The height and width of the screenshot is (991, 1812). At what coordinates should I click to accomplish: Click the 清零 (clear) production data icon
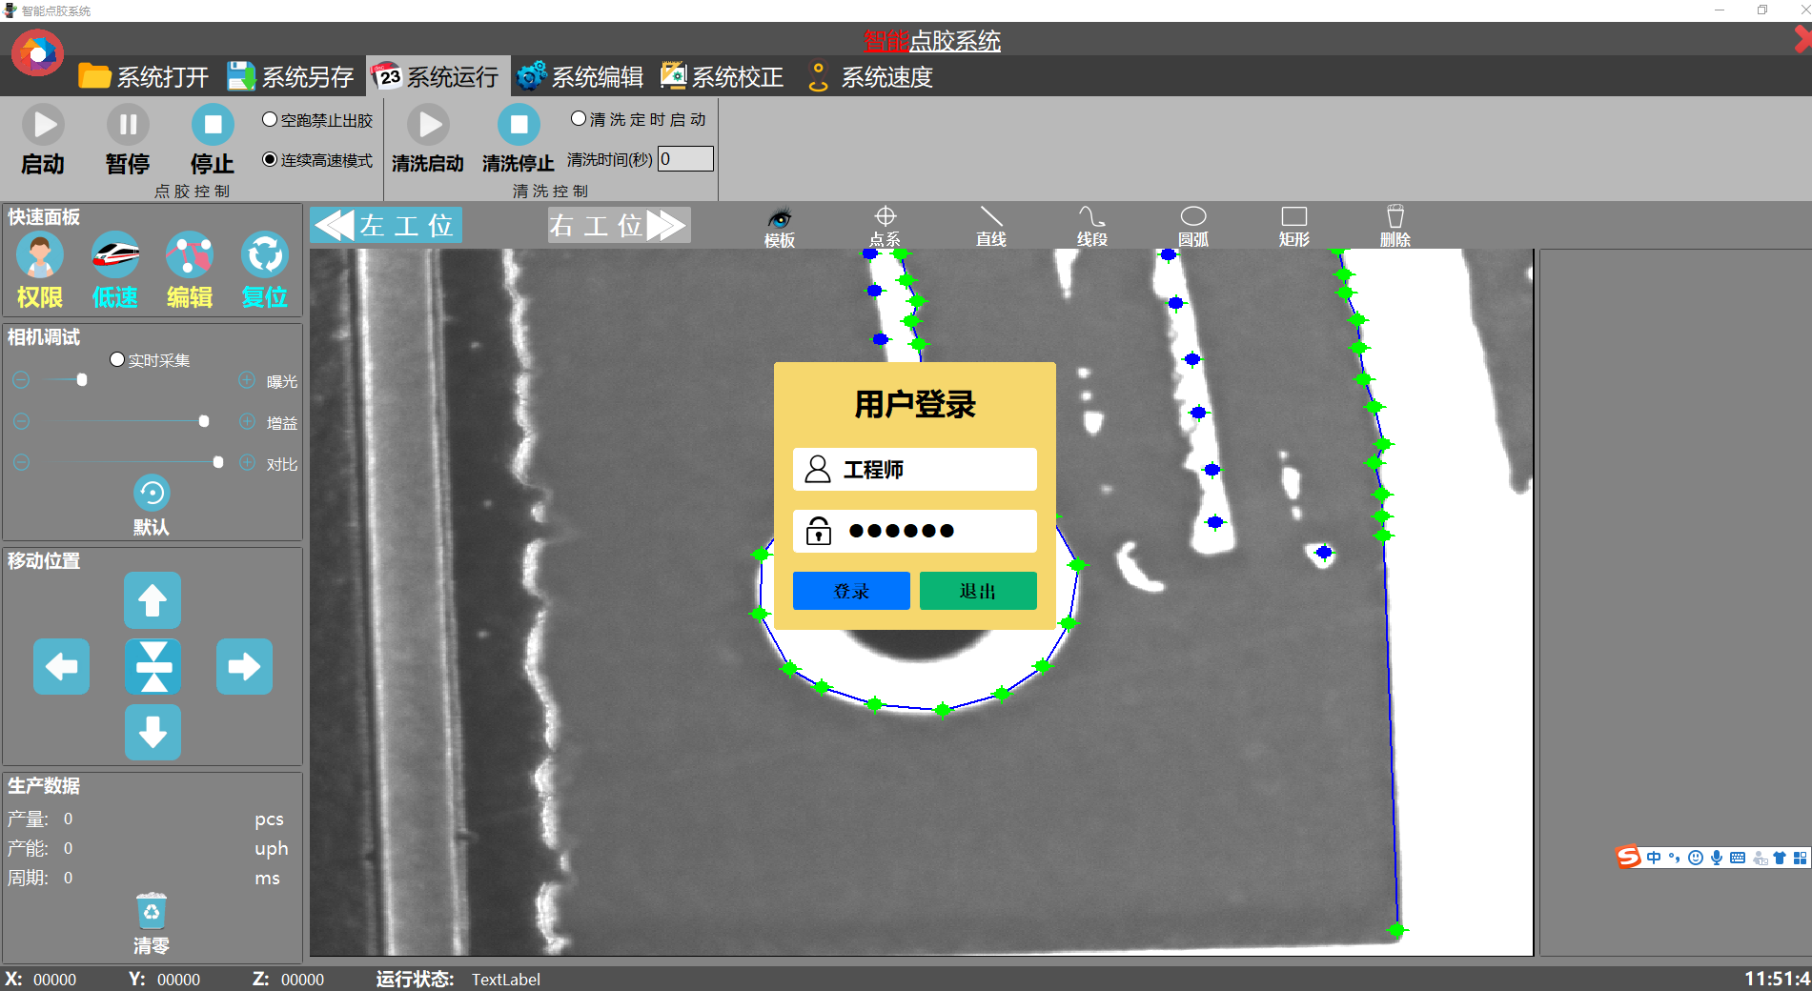tap(152, 911)
